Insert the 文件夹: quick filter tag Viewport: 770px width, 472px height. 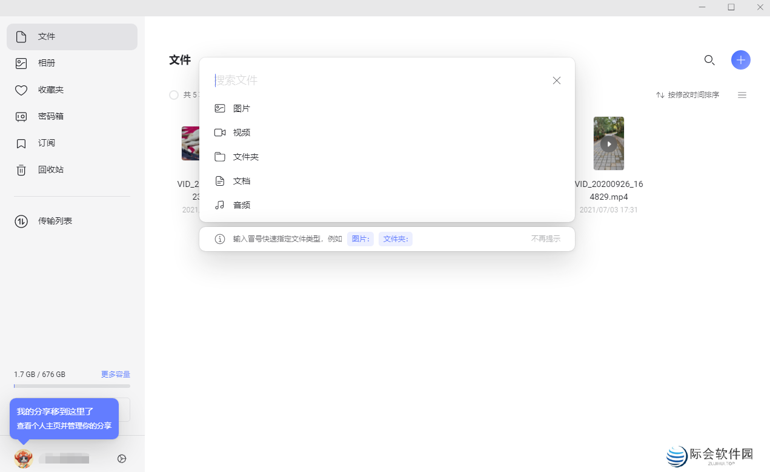click(x=395, y=238)
